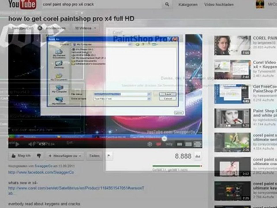
Task: Toggle fullscreen in the video player
Action: (x=198, y=144)
